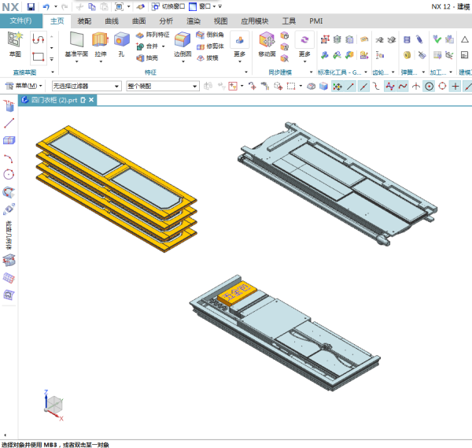Expand the Menu (菜单) dropdown
472x448 pixels.
tap(25, 86)
